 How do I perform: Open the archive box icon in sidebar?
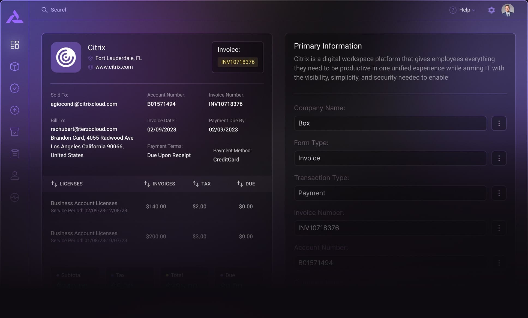[15, 132]
